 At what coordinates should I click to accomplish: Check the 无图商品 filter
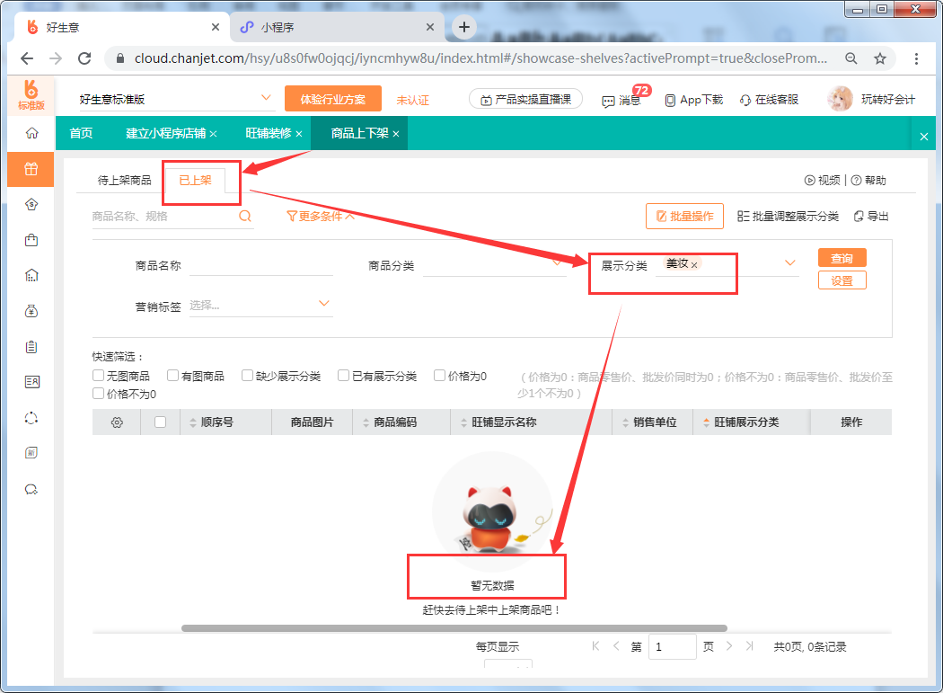[x=99, y=376]
